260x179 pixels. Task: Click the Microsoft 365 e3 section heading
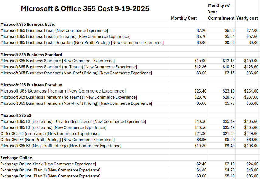pyautogui.click(x=16, y=115)
